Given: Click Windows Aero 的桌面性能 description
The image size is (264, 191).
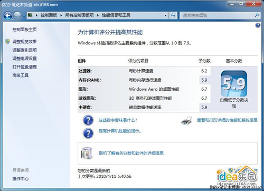Looking at the screenshot, I should coord(154,89).
